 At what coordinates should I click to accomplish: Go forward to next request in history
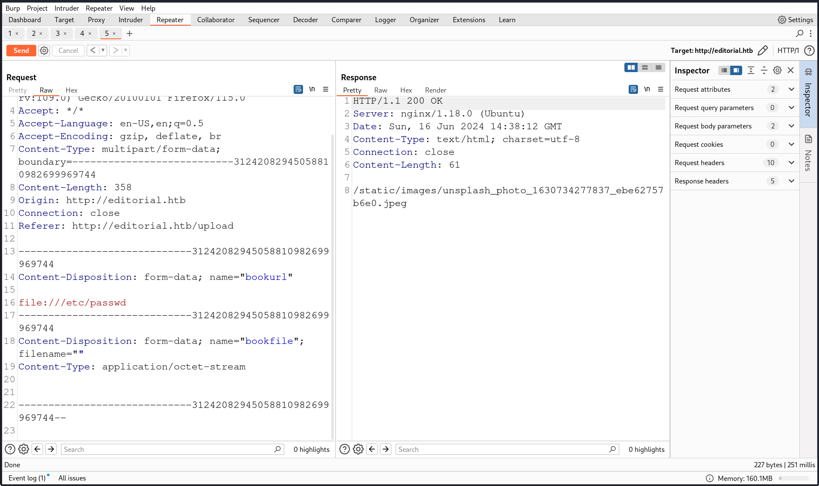tap(116, 50)
